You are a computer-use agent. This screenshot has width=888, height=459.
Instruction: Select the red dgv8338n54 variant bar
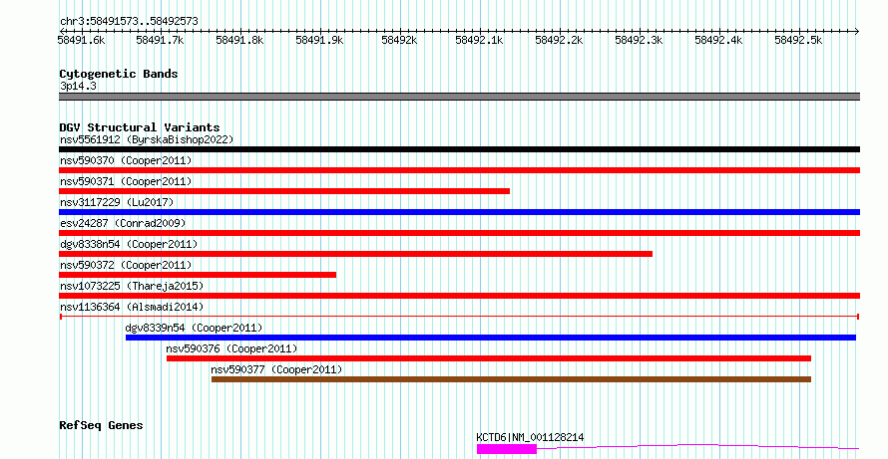click(x=355, y=254)
